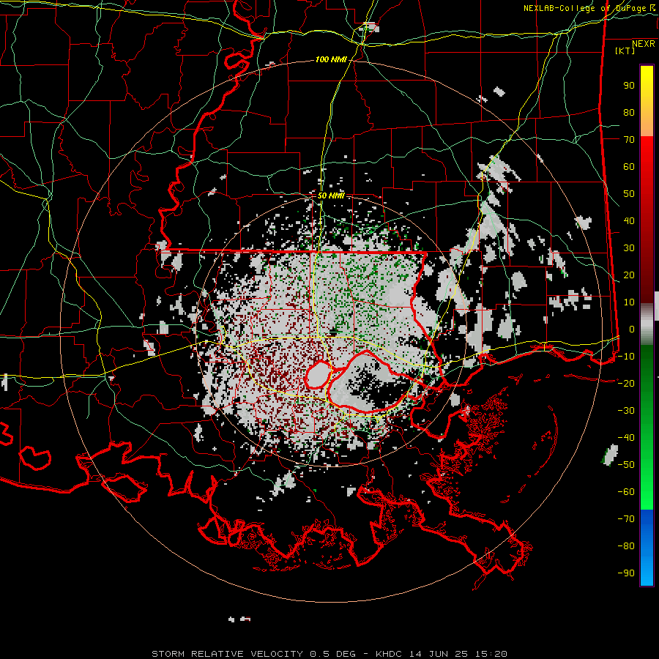Screen dimensions: 659x659
Task: Click the "[KT]" units label
Action: (625, 51)
